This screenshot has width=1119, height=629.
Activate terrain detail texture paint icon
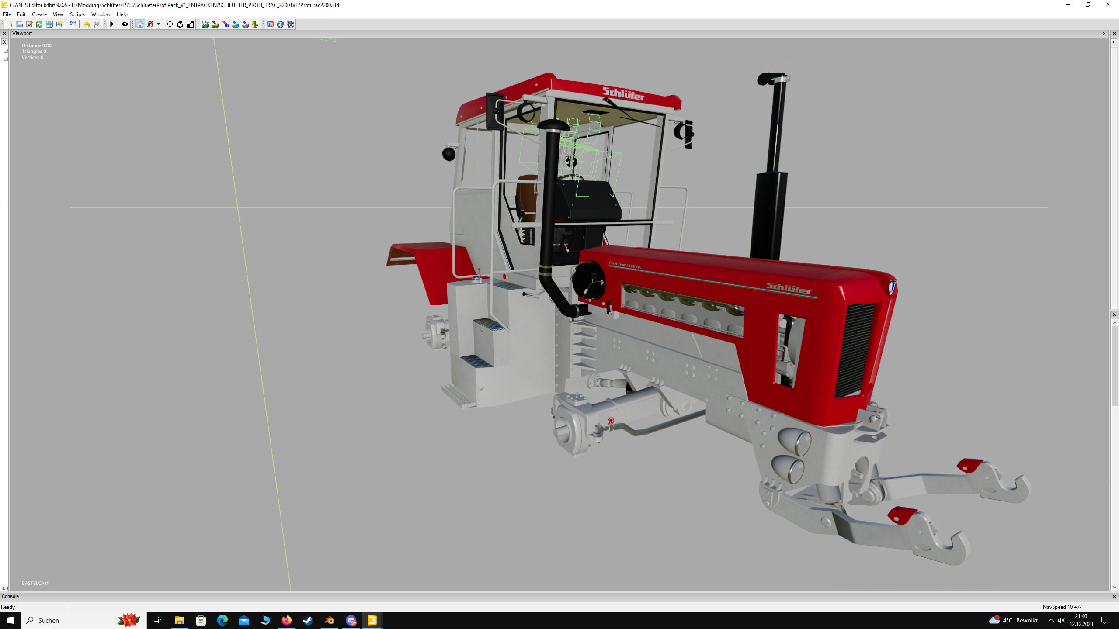(215, 24)
